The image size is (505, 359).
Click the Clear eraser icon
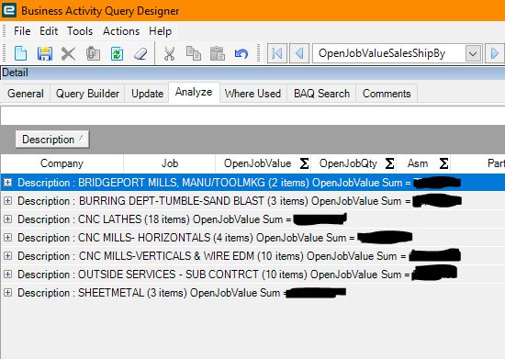140,53
